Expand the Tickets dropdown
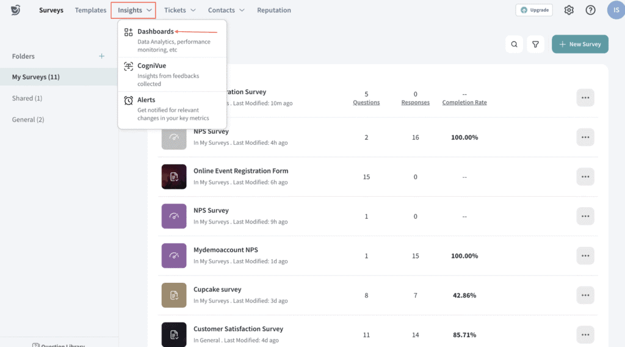This screenshot has height=347, width=625. coord(180,10)
